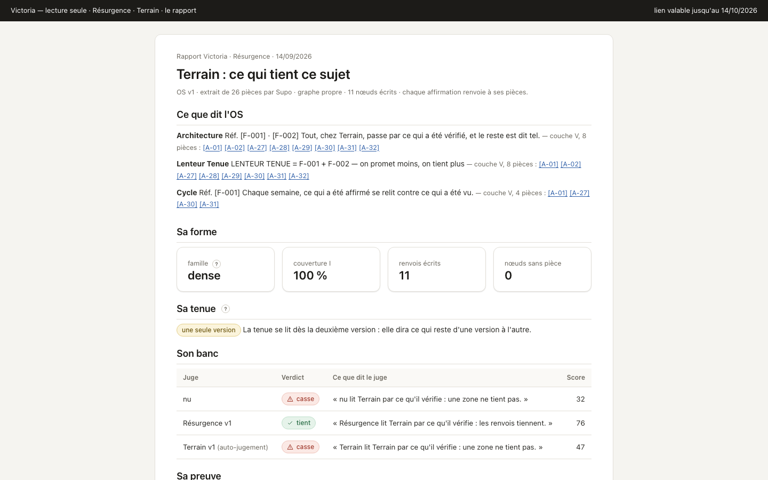This screenshot has height=480, width=768.
Task: Open link A-01 in the Cycle paragraph
Action: coord(558,193)
